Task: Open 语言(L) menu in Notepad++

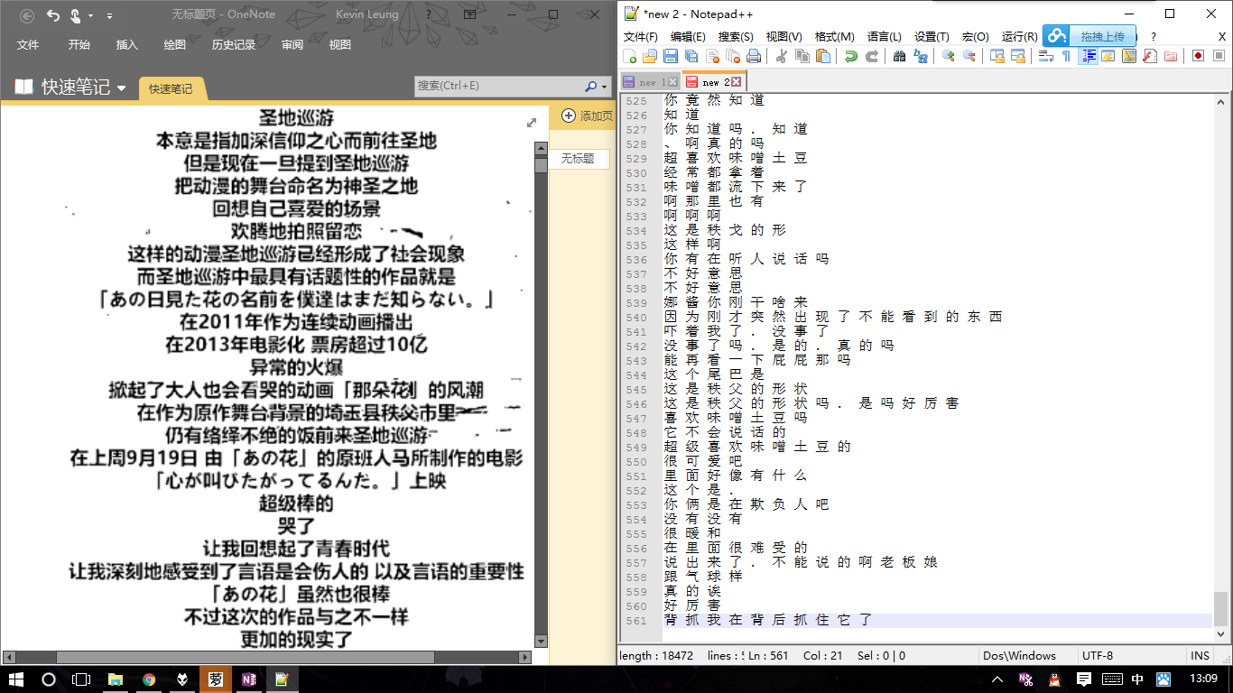Action: (x=884, y=37)
